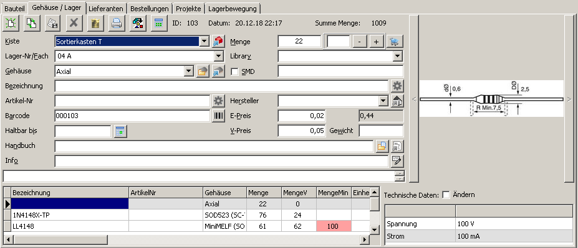Select the Gehäuse / Lager tab
578x248 pixels.
pyautogui.click(x=57, y=7)
